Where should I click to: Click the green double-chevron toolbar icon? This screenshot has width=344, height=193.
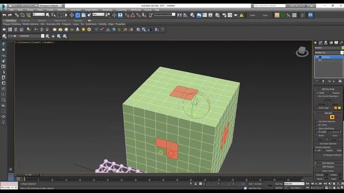[x=302, y=15]
